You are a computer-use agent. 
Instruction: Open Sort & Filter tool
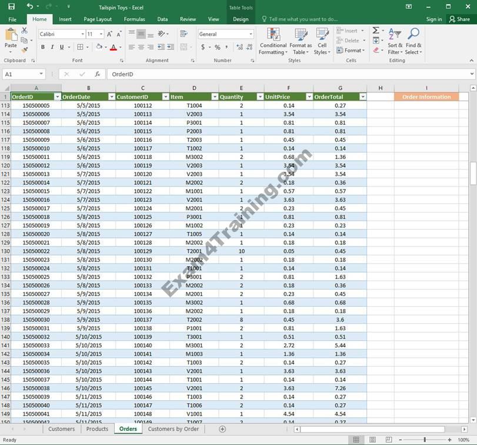[x=395, y=41]
